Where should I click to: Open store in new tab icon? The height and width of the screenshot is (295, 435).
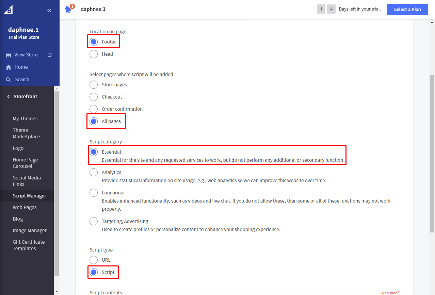tap(49, 55)
